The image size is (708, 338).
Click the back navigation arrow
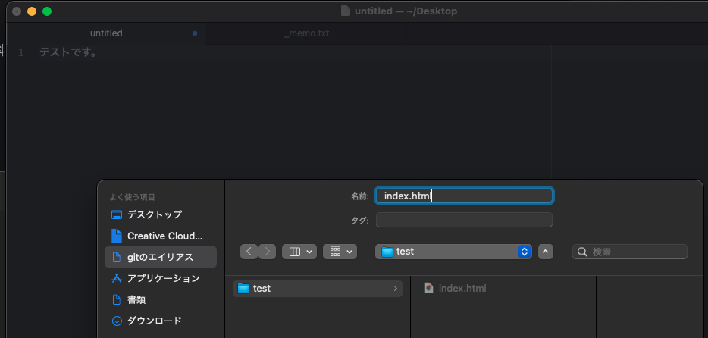(249, 252)
